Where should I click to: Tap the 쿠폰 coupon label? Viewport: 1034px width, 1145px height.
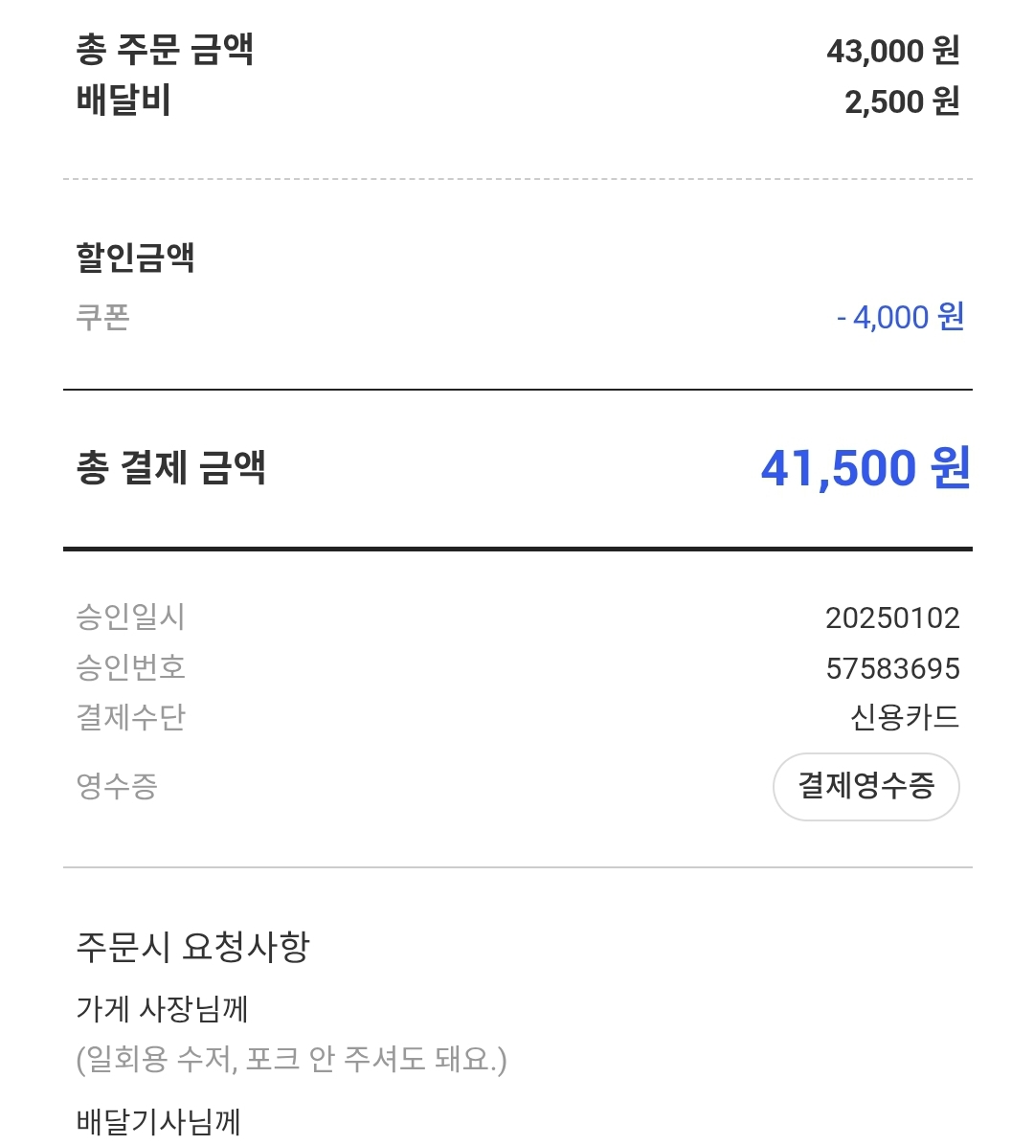pos(102,317)
